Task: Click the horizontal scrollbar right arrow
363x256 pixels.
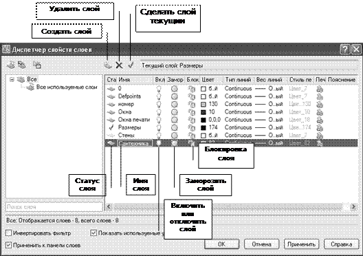Action: (x=353, y=206)
